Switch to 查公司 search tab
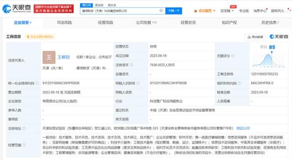Viewport: 292px width, 160px height. (86, 5)
